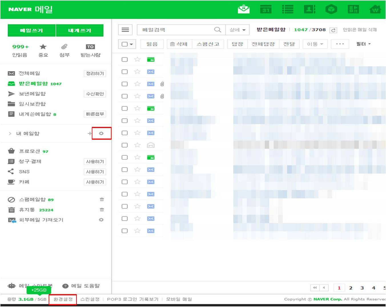Refresh the inbox with the reload icon
This screenshot has height=307, width=386.
point(333,30)
